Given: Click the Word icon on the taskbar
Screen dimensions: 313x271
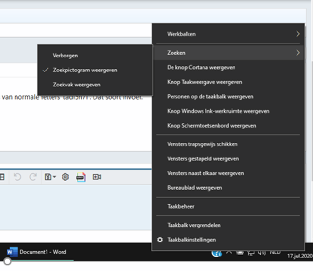Looking at the screenshot, I should (x=12, y=252).
